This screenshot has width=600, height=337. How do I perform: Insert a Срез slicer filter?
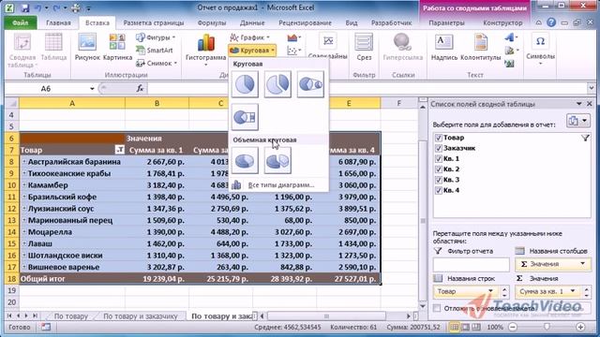364,48
